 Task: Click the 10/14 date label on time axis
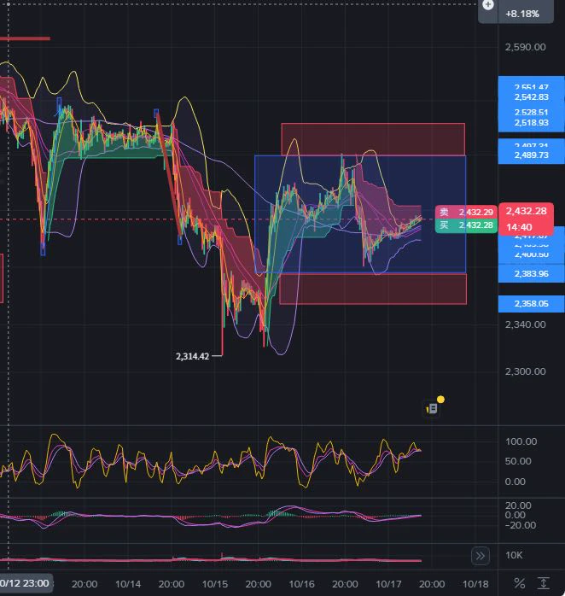(x=128, y=584)
